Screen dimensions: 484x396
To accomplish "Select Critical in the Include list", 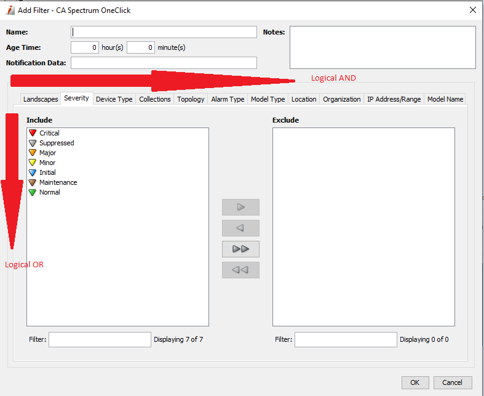I will click(49, 133).
